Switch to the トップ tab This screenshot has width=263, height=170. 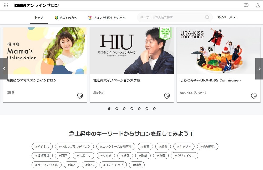pyautogui.click(x=39, y=18)
